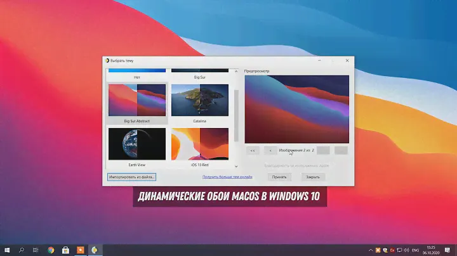The image size is (457, 256).
Task: Go to the first preview image (<<)
Action: tap(253, 151)
